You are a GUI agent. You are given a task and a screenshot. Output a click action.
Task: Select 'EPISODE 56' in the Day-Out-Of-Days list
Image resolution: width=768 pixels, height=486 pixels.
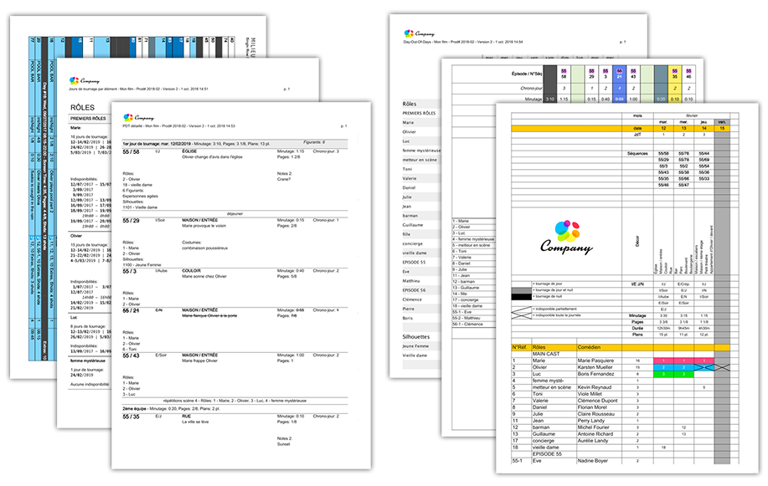click(414, 290)
